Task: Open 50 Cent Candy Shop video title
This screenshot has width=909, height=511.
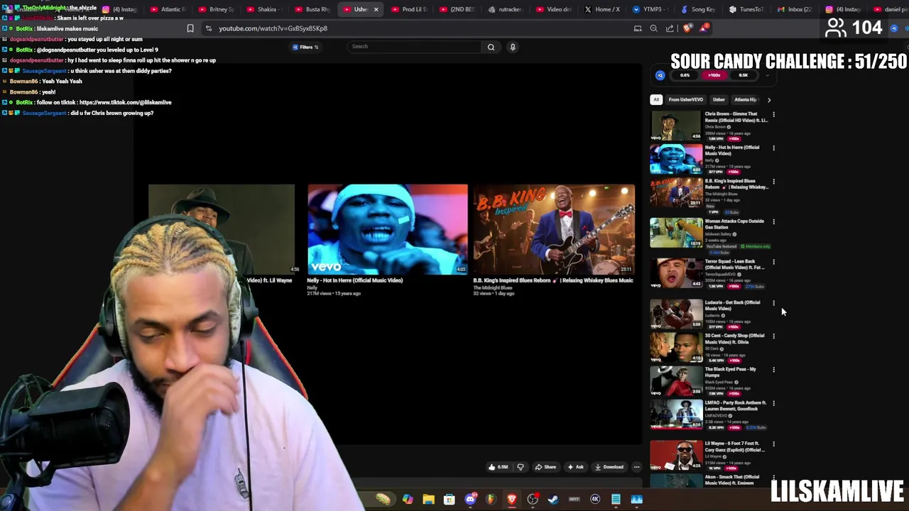Action: pos(734,339)
